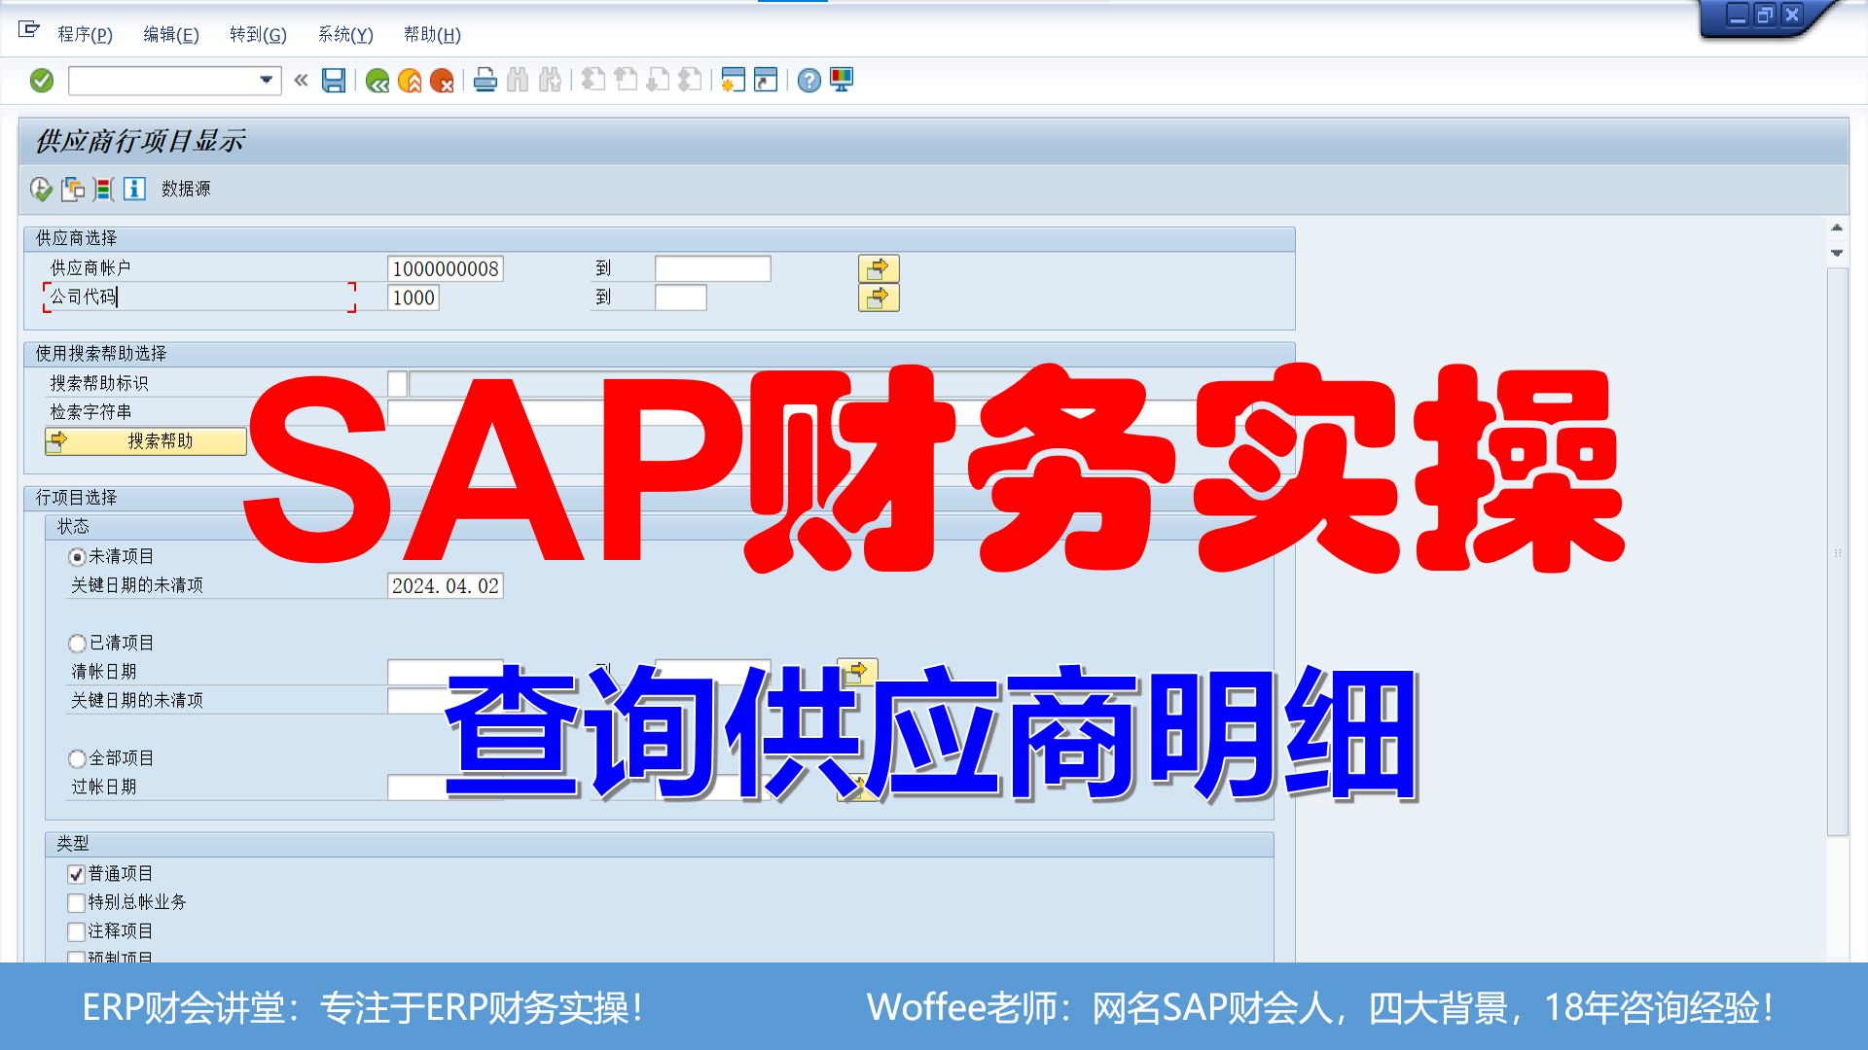Image resolution: width=1868 pixels, height=1050 pixels.
Task: Enable the 特别总帐业务 checkbox
Action: click(x=76, y=903)
